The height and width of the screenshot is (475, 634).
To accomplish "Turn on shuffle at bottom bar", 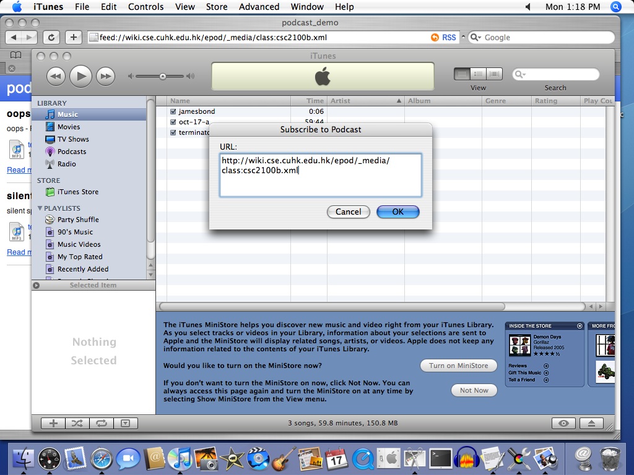I will click(77, 423).
